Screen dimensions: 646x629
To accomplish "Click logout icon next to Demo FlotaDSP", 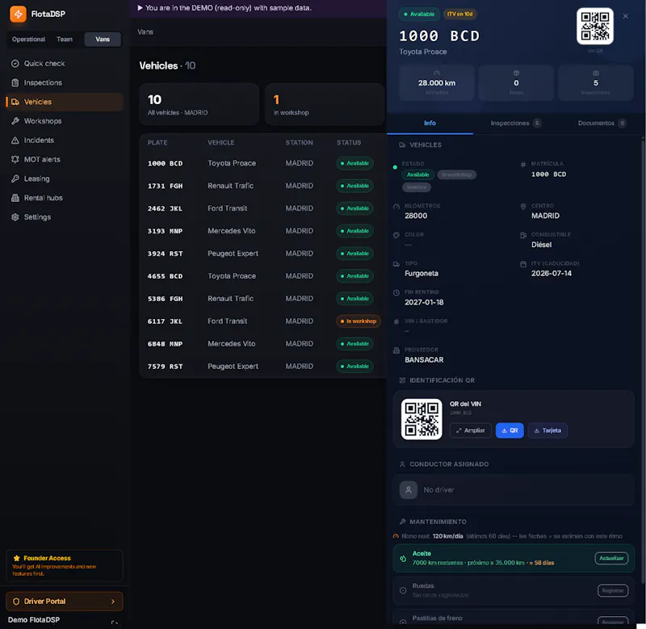I will (114, 623).
